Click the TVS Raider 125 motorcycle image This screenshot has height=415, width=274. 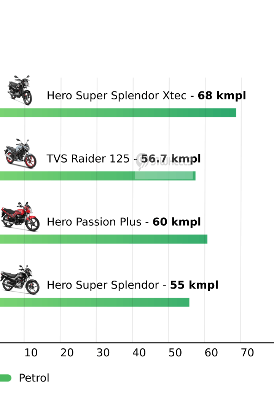(21, 153)
